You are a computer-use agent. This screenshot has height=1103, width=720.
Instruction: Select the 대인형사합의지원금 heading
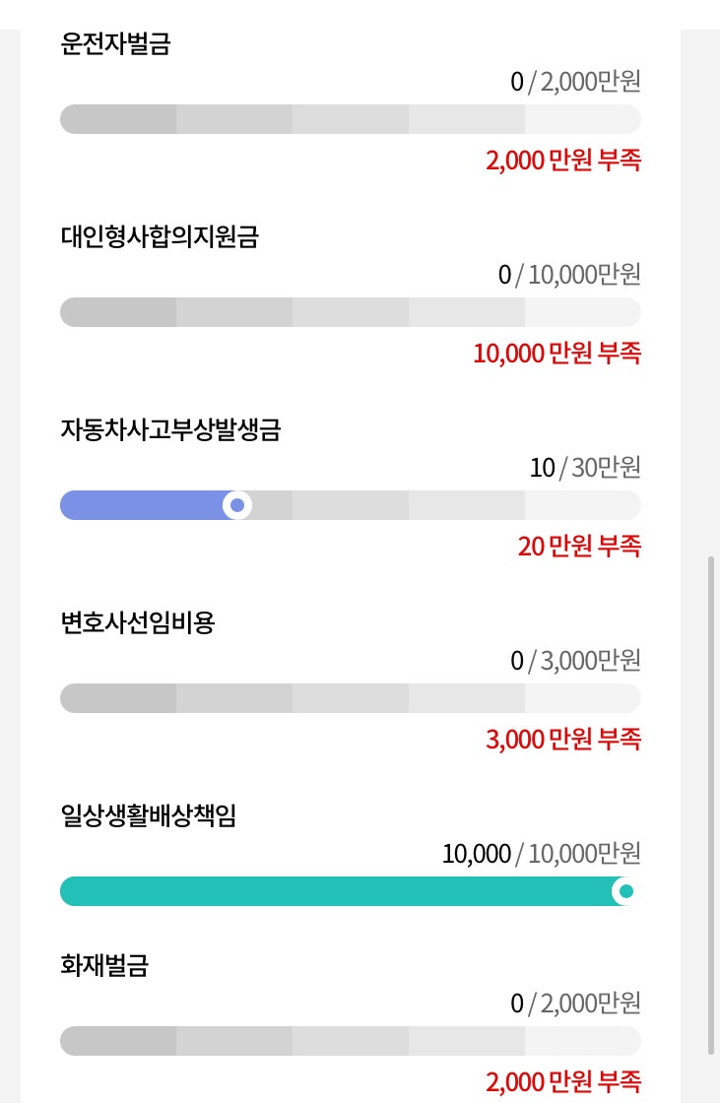pos(160,236)
